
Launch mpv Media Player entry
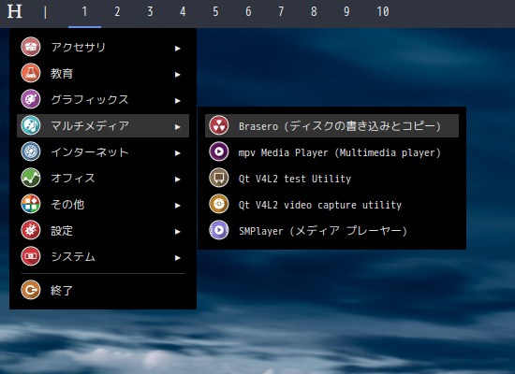click(331, 151)
